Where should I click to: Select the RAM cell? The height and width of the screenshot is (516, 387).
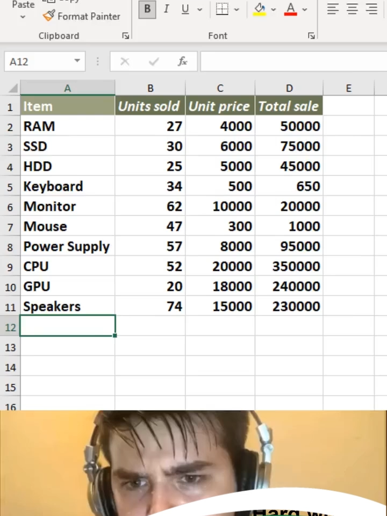point(68,126)
